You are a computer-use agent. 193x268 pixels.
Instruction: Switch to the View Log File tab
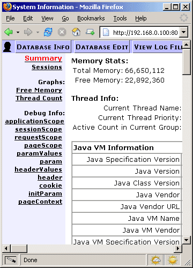[x=158, y=47]
